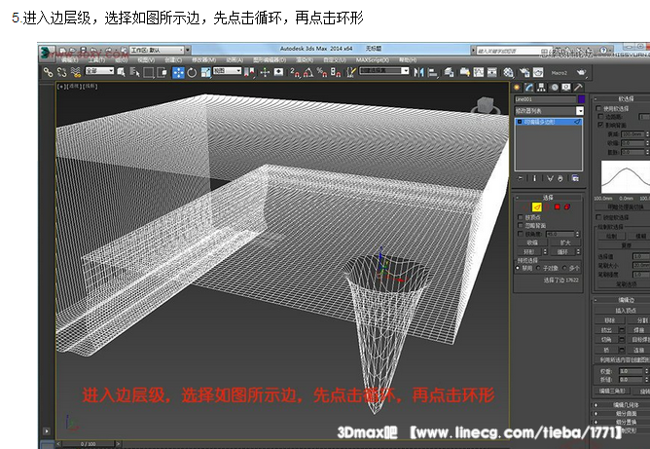This screenshot has height=449, width=650.
Task: Click the Use Pivot Point Center icon
Action: 249,73
